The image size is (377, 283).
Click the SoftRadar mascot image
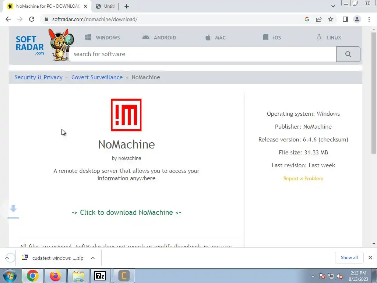pyautogui.click(x=61, y=45)
